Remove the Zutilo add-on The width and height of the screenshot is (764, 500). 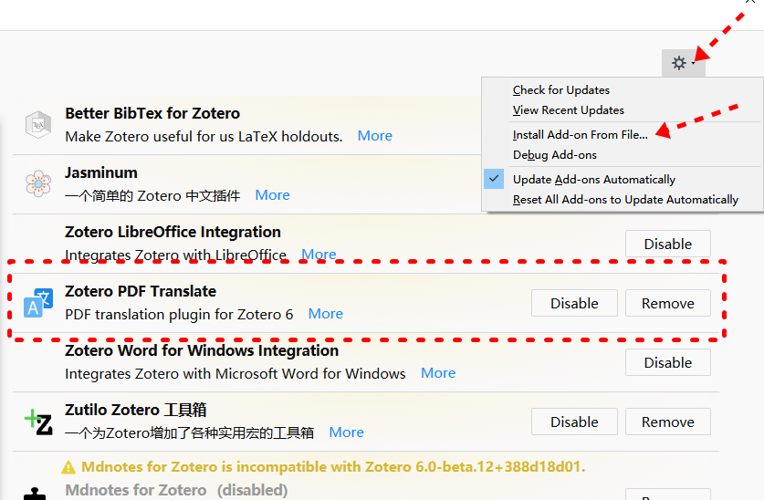(667, 422)
